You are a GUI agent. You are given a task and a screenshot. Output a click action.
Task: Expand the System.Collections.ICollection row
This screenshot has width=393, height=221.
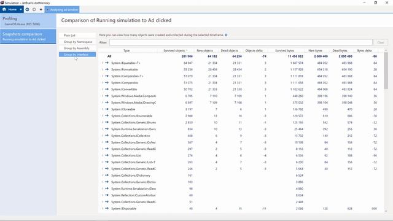click(103, 136)
